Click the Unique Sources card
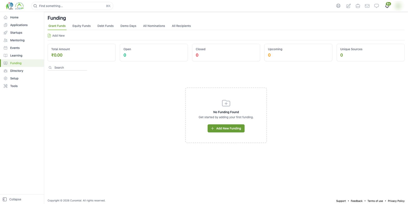 point(371,52)
